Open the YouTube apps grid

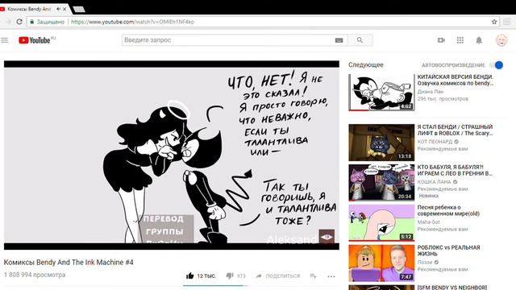click(x=460, y=40)
